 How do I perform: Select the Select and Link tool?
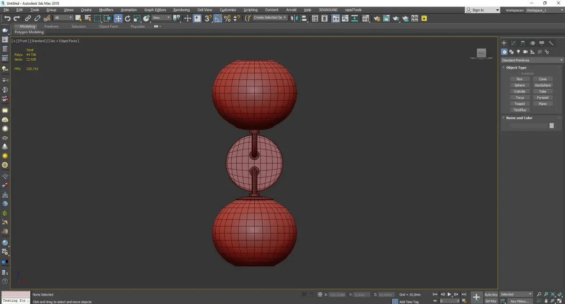(28, 18)
